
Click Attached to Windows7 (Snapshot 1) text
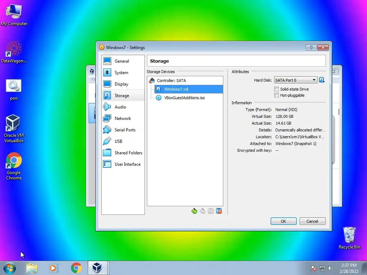tap(296, 144)
